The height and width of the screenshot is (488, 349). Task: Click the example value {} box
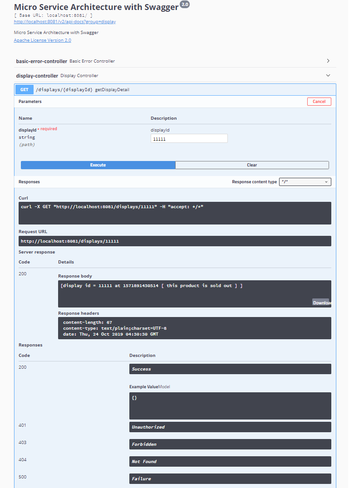pyautogui.click(x=230, y=406)
